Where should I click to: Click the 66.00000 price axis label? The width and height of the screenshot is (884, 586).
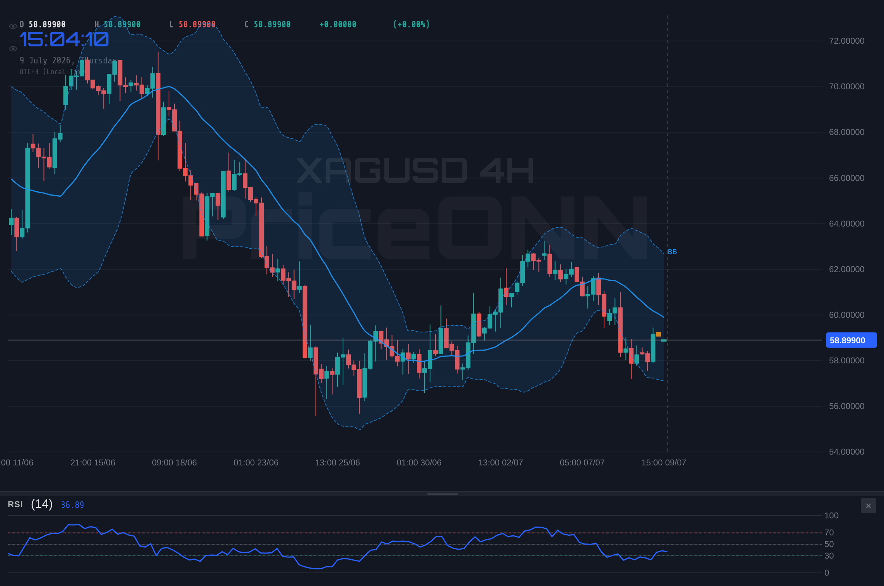846,178
